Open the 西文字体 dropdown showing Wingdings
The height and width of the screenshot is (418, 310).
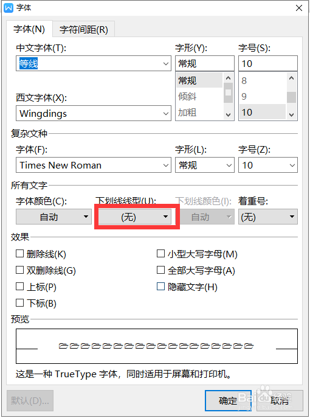click(x=94, y=114)
